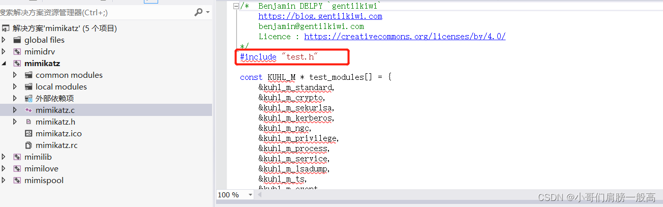Image resolution: width=663 pixels, height=207 pixels.
Task: Click the mimilib project icon
Action: [17, 157]
